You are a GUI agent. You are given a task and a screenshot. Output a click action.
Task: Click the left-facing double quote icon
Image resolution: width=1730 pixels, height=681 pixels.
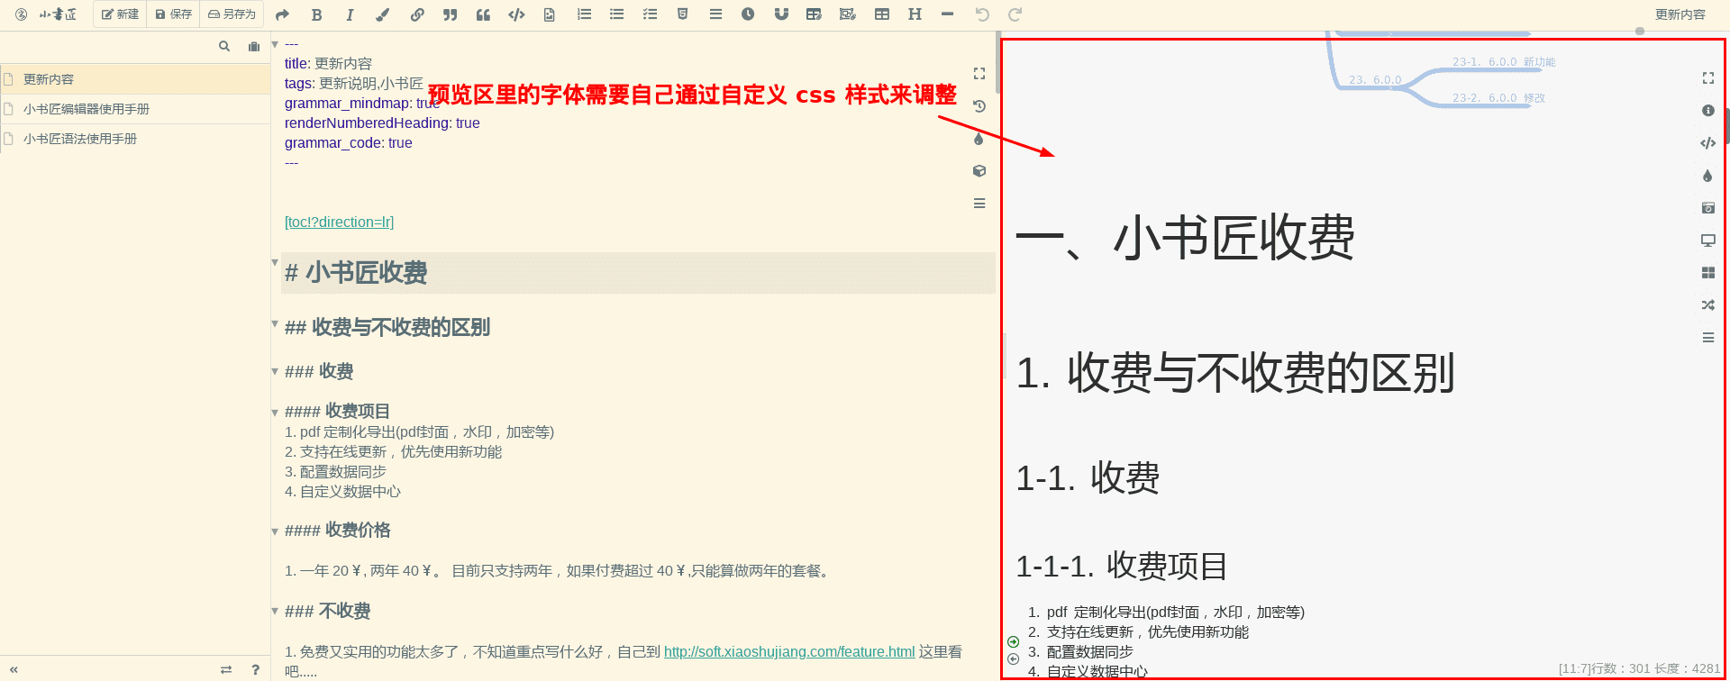tap(483, 14)
